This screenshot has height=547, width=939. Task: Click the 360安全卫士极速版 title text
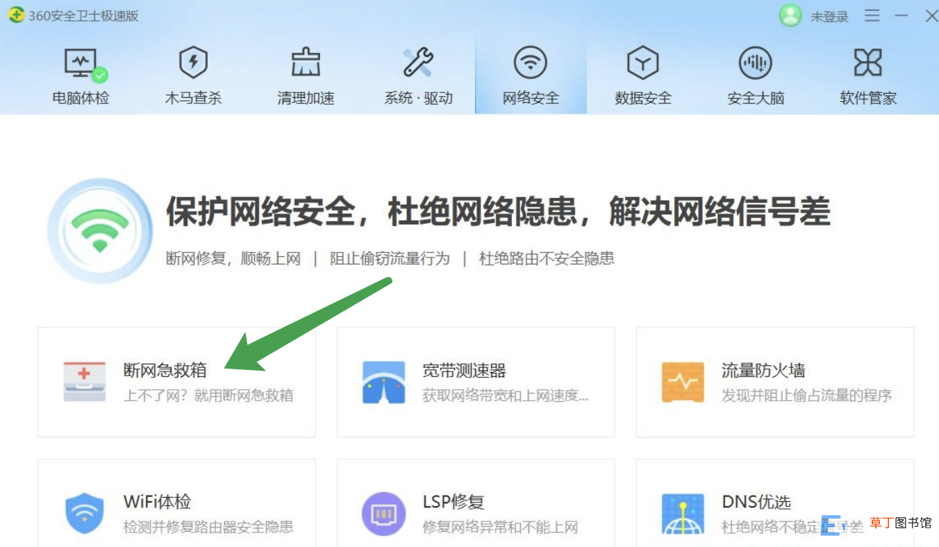click(x=83, y=15)
